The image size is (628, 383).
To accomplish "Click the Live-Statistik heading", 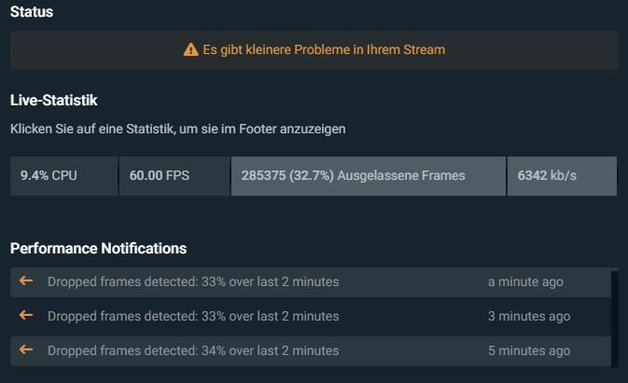I will tap(54, 100).
